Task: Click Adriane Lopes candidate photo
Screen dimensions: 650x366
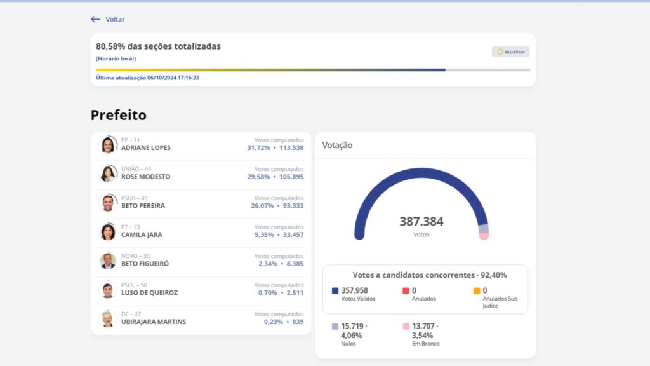Action: click(108, 145)
